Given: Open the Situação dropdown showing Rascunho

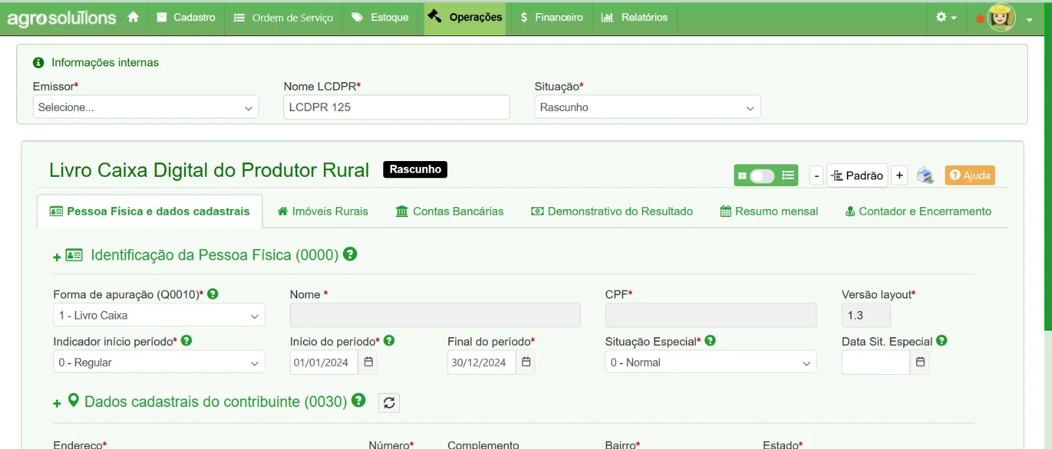Looking at the screenshot, I should coord(647,107).
